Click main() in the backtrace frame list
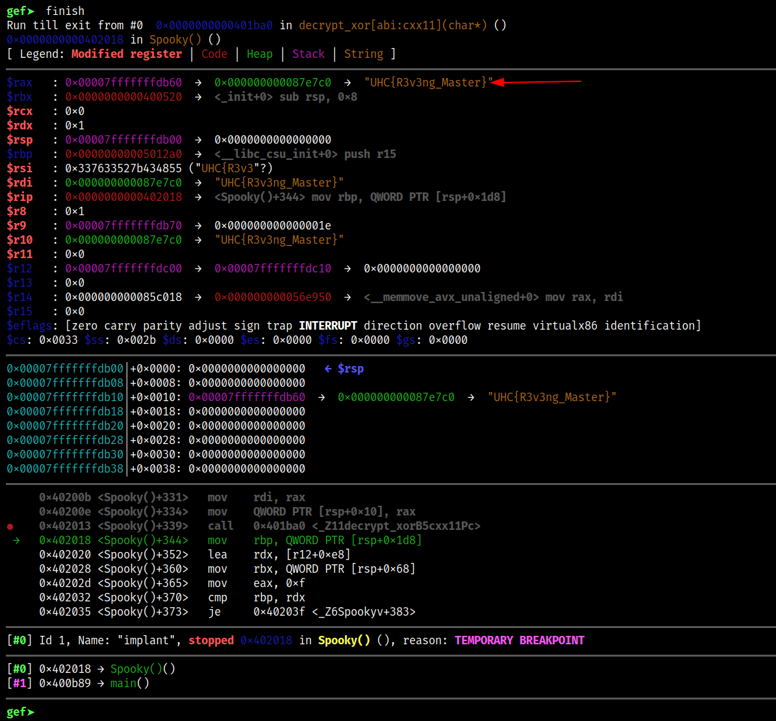Viewport: 776px width, 721px height. [130, 683]
